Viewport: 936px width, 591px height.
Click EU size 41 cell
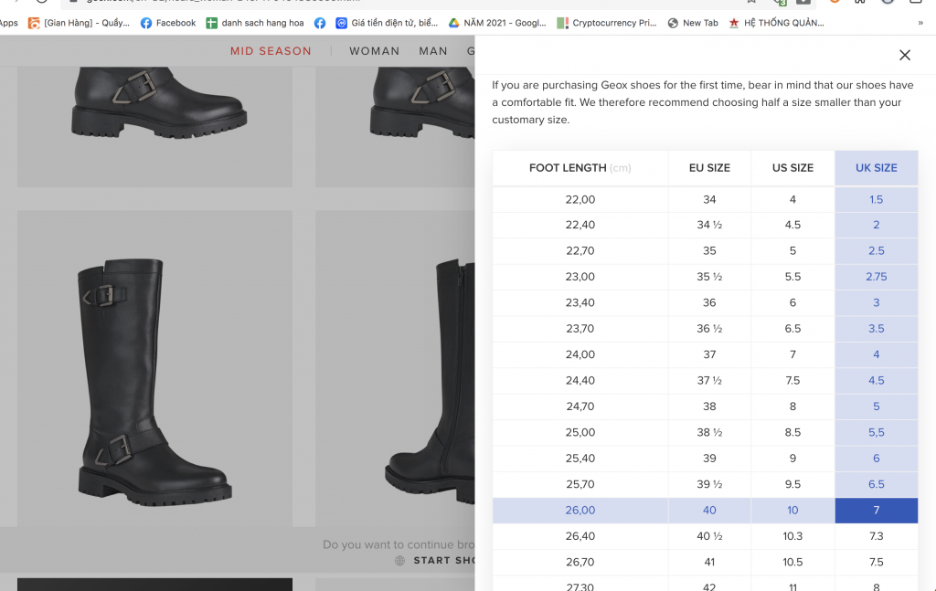point(709,563)
